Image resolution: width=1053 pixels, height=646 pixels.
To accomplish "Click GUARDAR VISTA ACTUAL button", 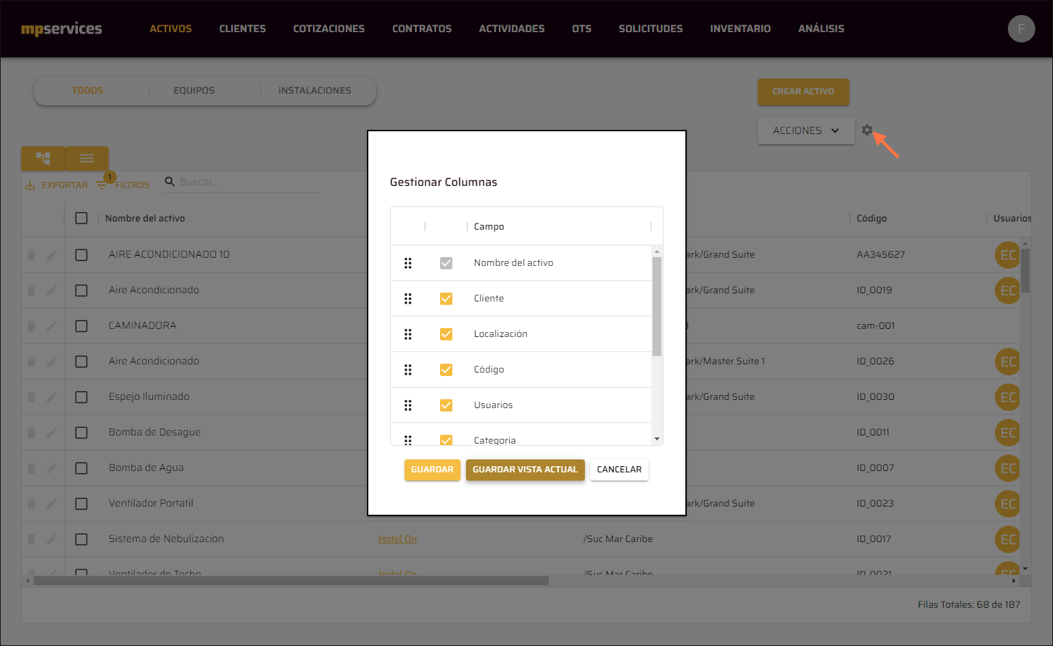I will [x=525, y=470].
